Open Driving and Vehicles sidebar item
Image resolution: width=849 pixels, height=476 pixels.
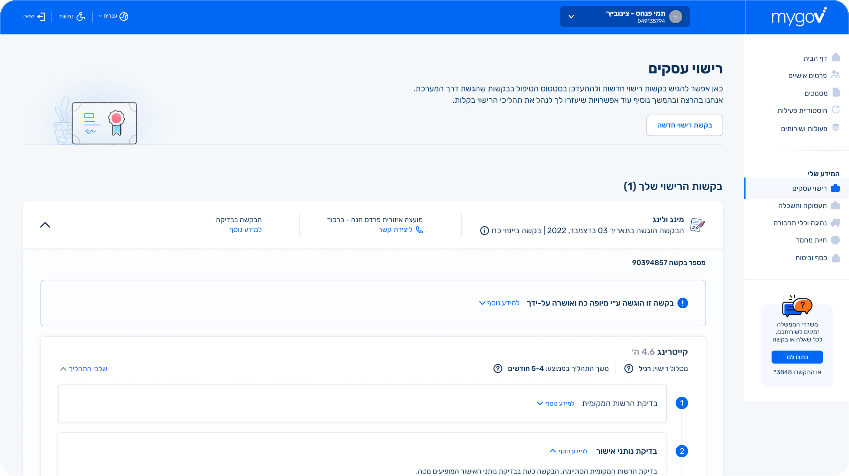click(800, 223)
